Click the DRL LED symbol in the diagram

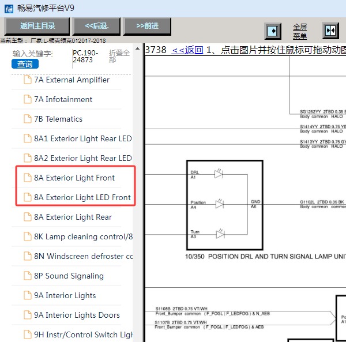(x=219, y=174)
